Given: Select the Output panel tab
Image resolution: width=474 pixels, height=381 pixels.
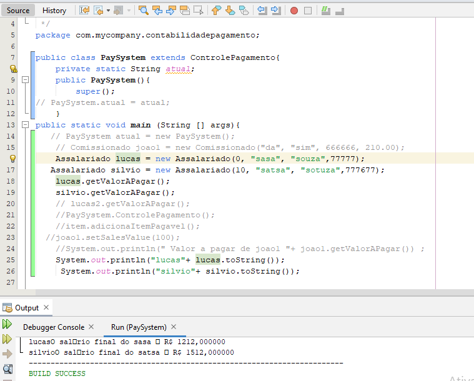Looking at the screenshot, I should 26,307.
